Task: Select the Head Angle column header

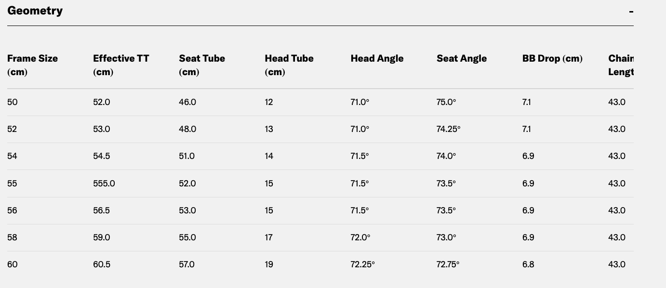Action: pos(377,58)
